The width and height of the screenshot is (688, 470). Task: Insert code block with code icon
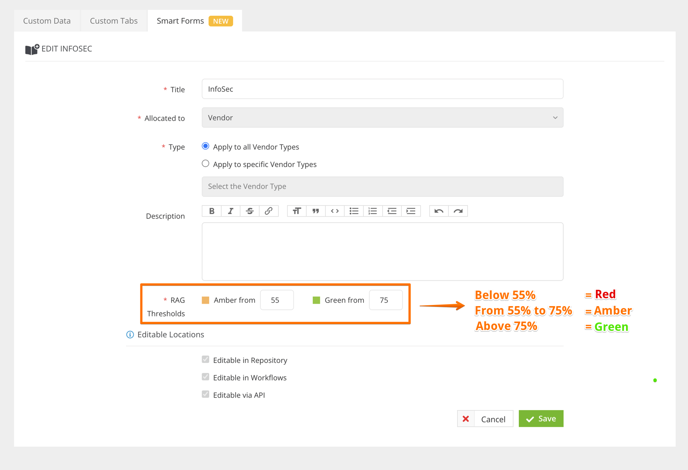[x=335, y=211]
